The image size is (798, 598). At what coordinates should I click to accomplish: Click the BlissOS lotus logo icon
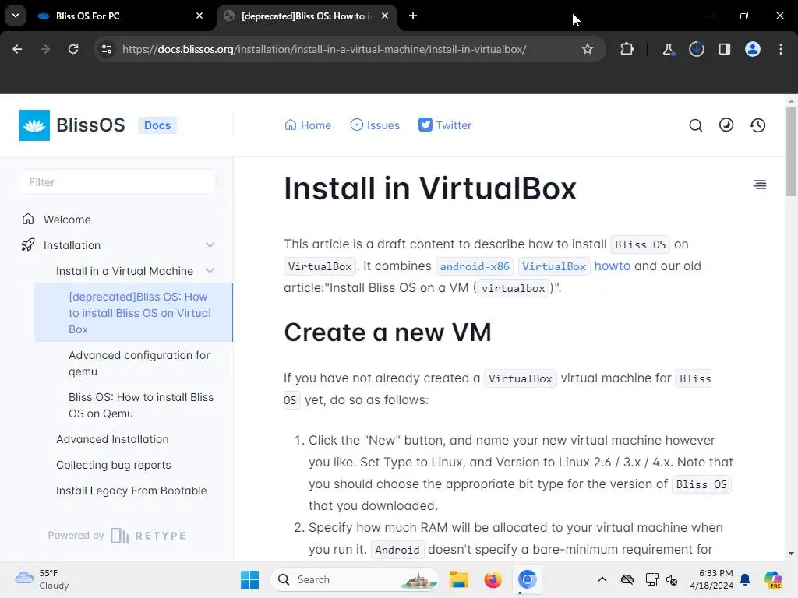[x=34, y=125]
